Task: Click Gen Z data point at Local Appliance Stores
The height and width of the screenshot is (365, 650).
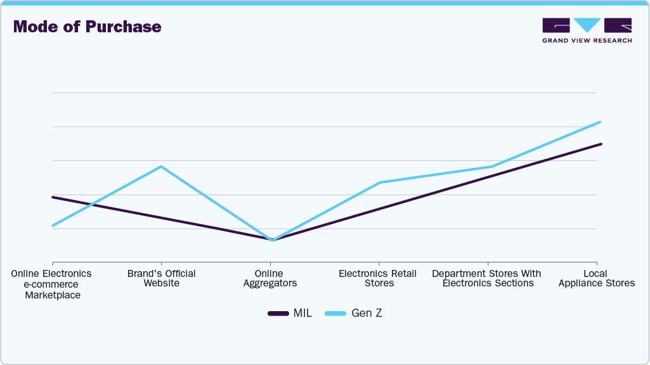Action: click(x=599, y=122)
